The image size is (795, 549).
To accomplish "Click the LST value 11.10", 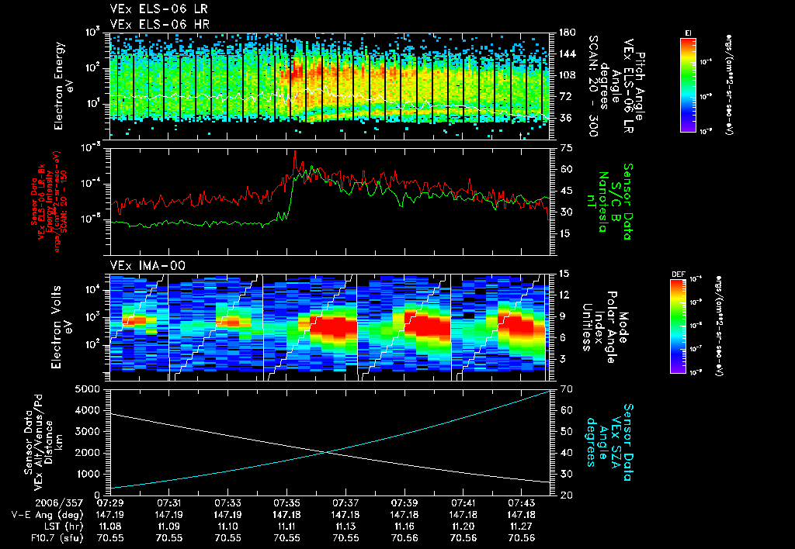I will pyautogui.click(x=227, y=527).
